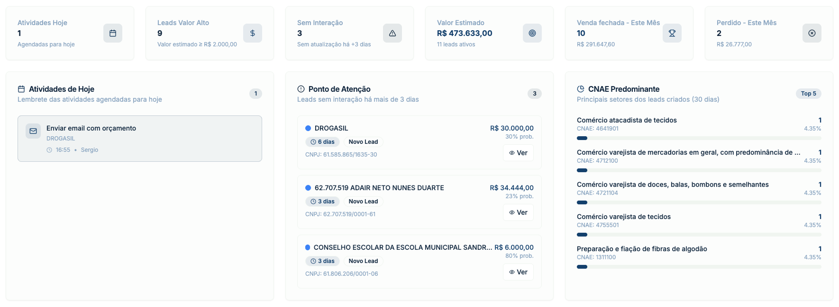Screen dimensions: 839x307
Task: Click the pie chart icon next to CNAE Predominante
Action: click(x=580, y=88)
